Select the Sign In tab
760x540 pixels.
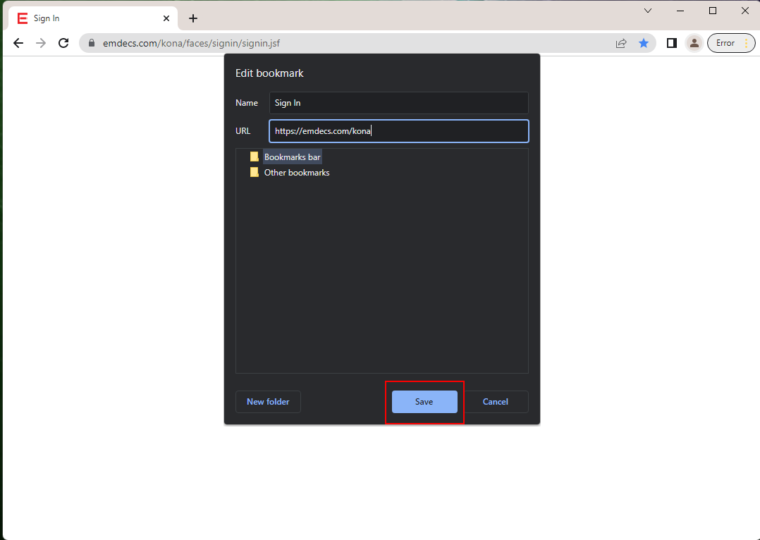tap(94, 18)
